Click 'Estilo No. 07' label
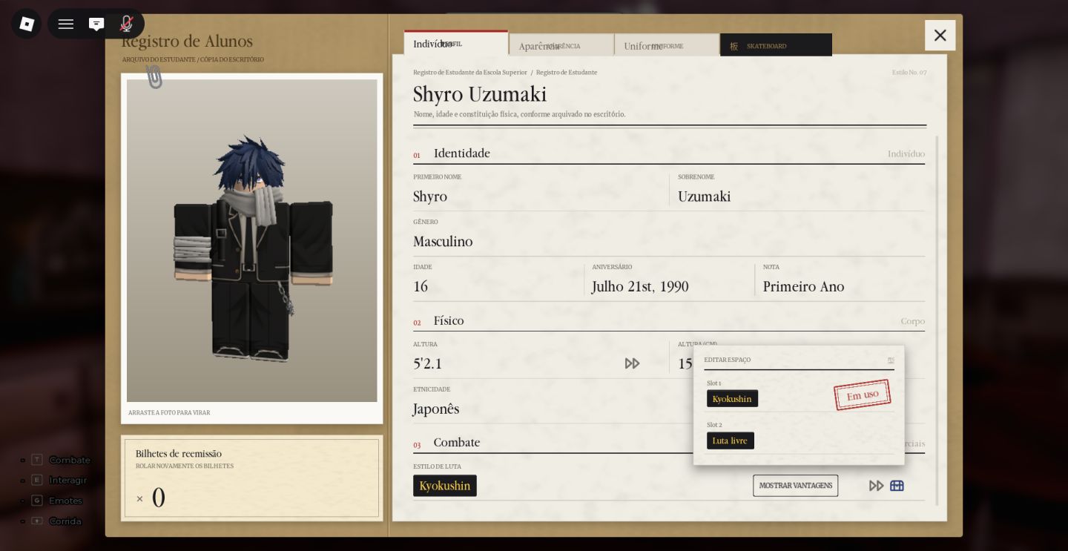Screen dimensions: 1068x551 coord(909,73)
